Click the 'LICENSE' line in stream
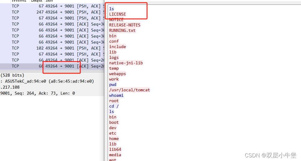 pyautogui.click(x=118, y=14)
